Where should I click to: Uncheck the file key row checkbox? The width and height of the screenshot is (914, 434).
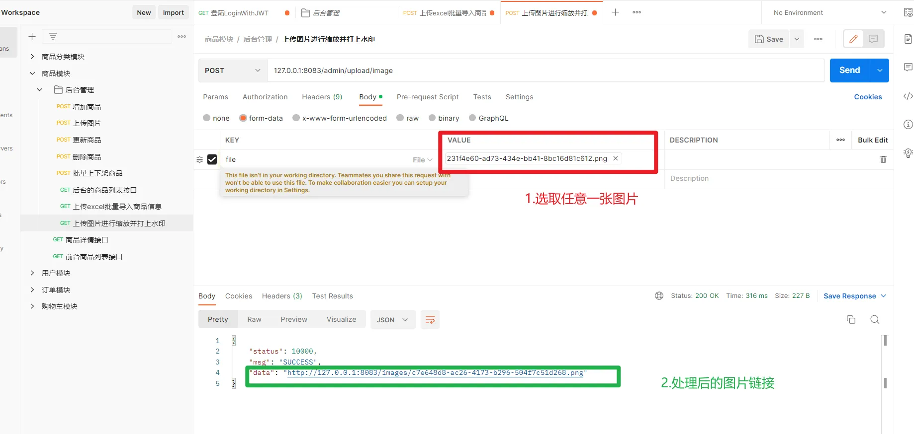coord(212,159)
